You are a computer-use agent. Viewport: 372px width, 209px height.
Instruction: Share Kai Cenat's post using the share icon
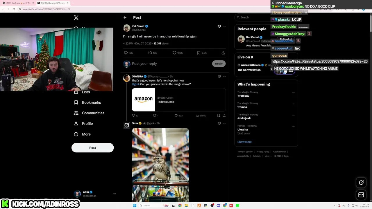click(223, 53)
